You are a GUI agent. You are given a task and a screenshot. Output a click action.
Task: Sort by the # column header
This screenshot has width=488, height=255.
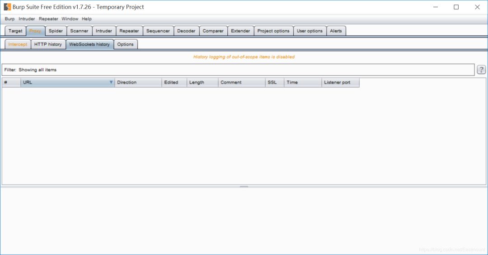point(11,83)
